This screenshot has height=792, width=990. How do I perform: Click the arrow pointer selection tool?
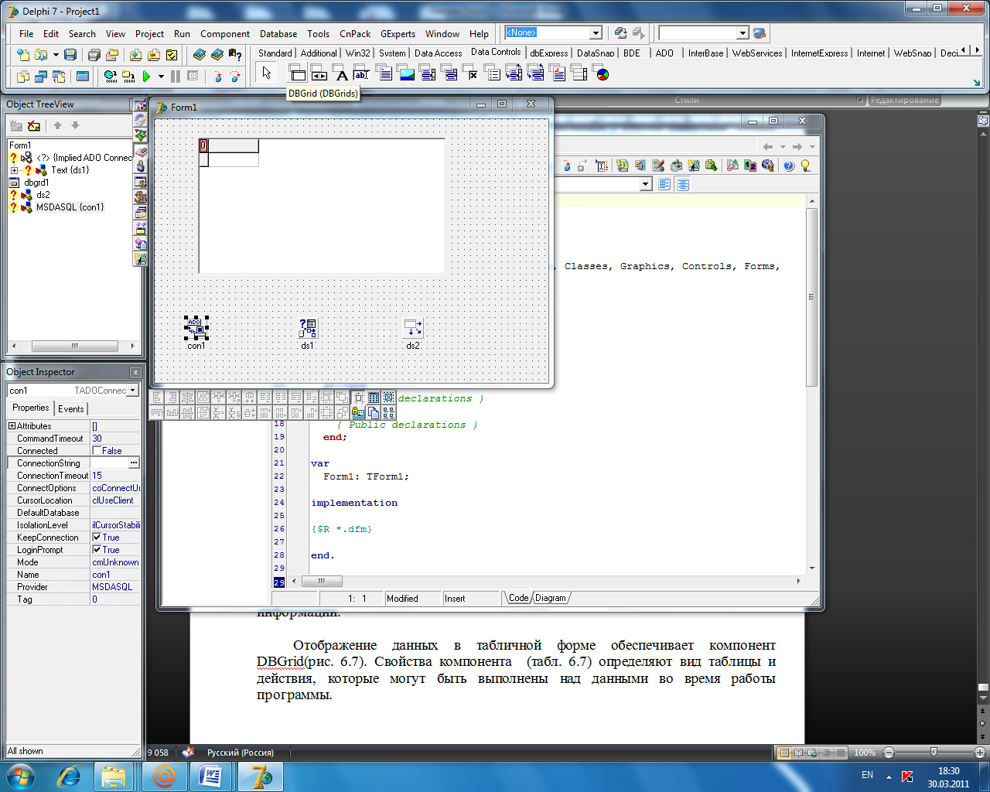click(267, 73)
